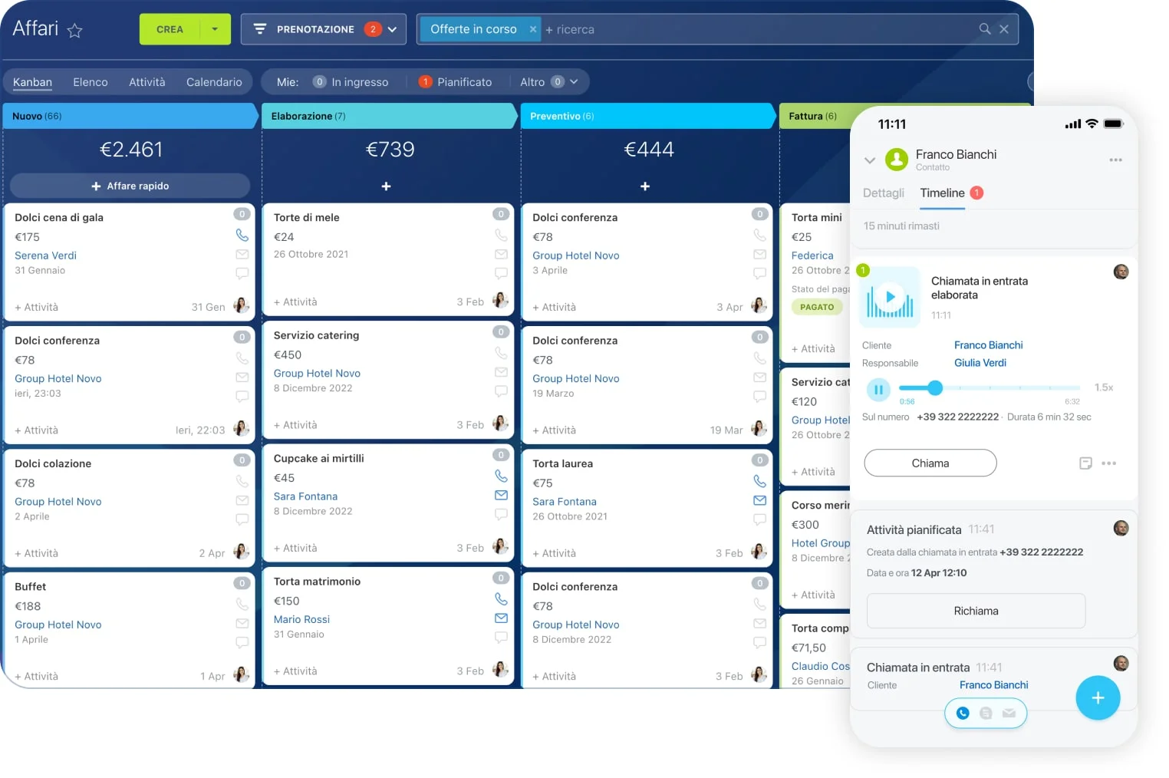The height and width of the screenshot is (778, 1169).
Task: Expand the PRENOTAZIONE pipeline dropdown
Action: [392, 29]
